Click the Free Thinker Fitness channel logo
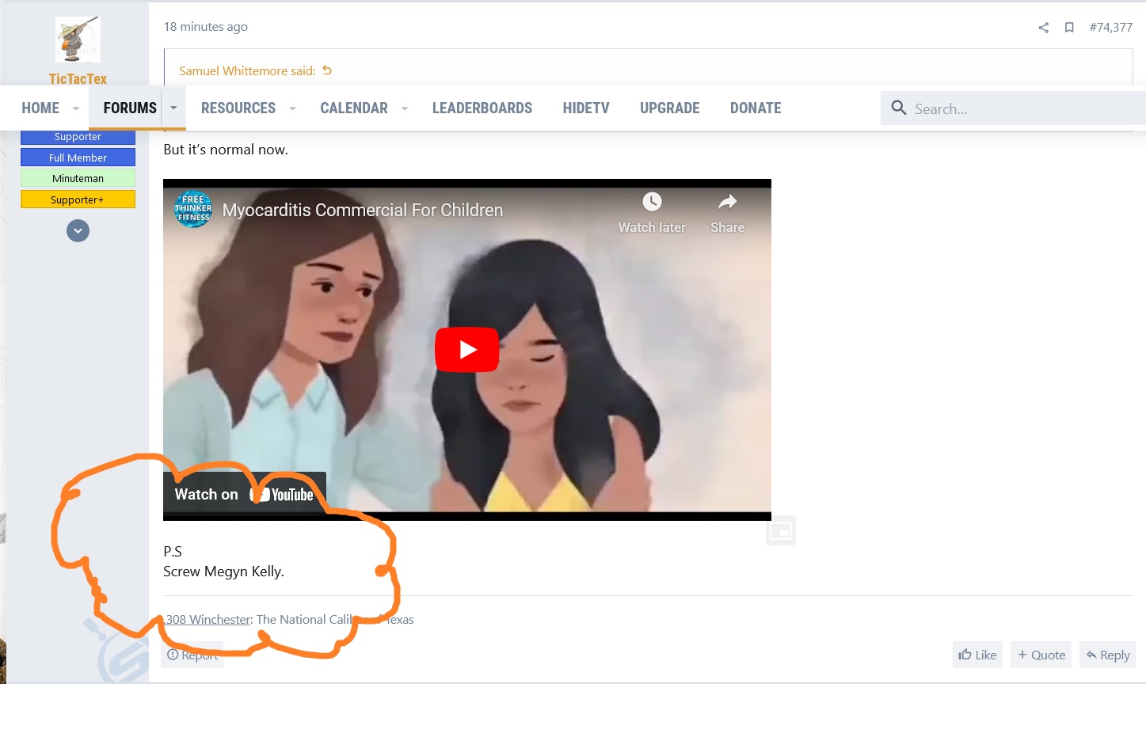Viewport: 1146px width, 733px height. tap(193, 209)
